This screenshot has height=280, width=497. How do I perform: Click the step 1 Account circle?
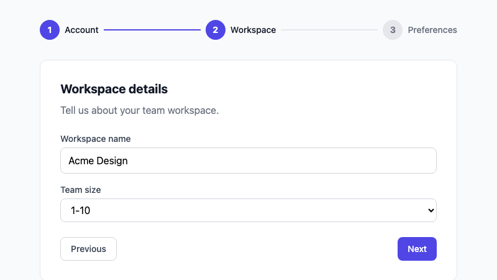pos(50,30)
